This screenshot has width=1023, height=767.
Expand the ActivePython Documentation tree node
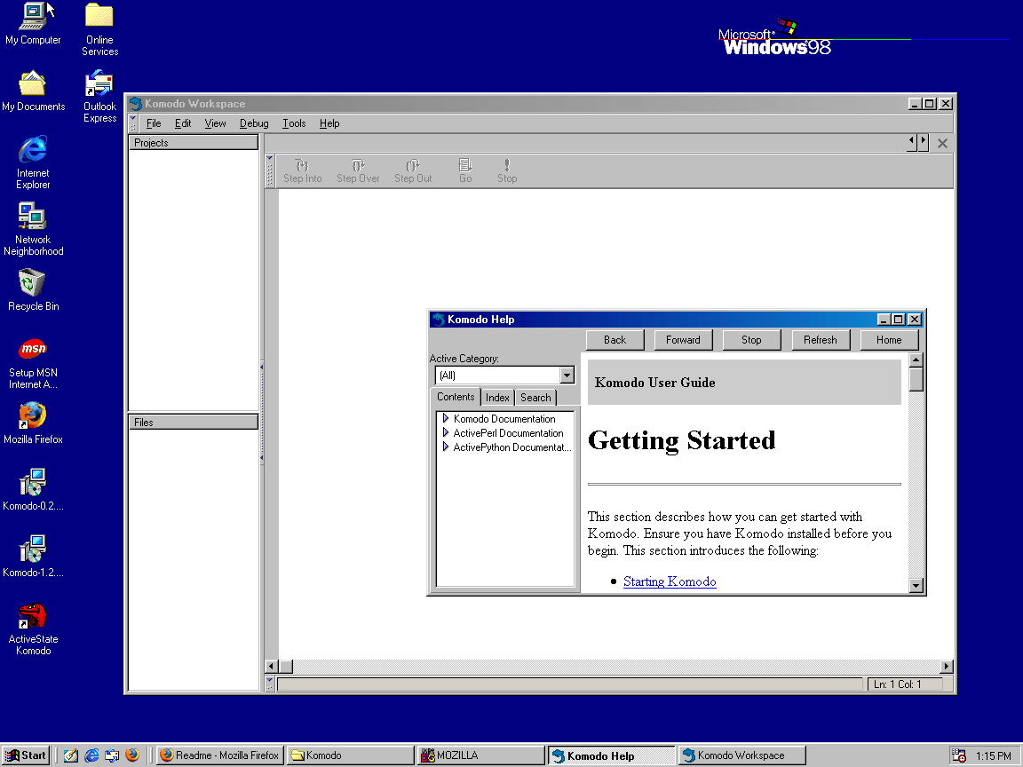446,447
